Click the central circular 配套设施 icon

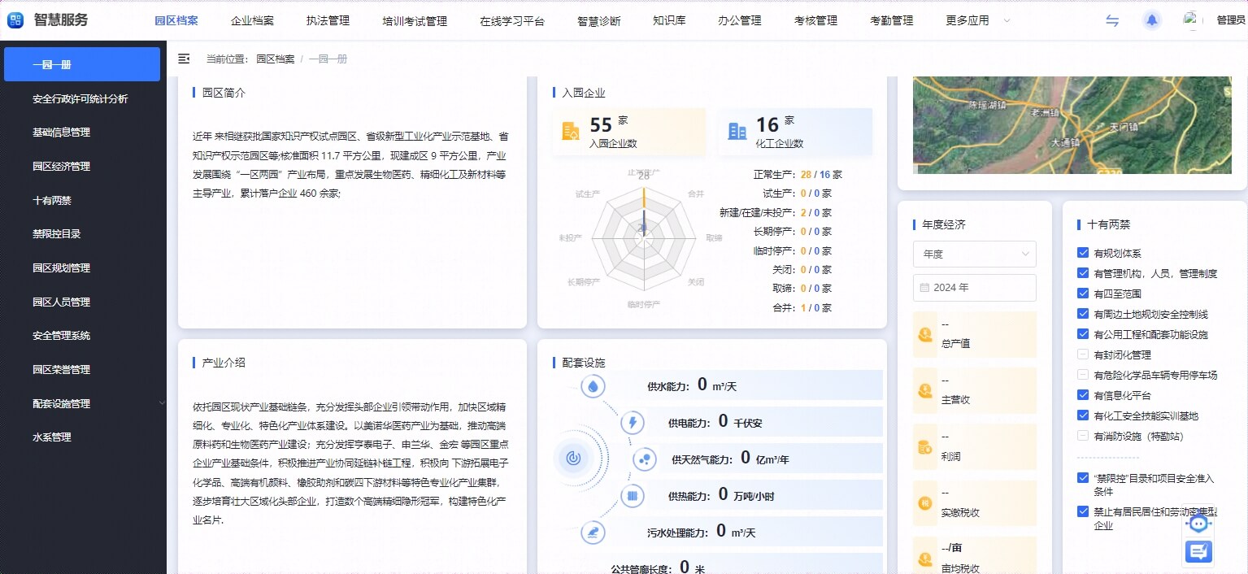pyautogui.click(x=573, y=459)
